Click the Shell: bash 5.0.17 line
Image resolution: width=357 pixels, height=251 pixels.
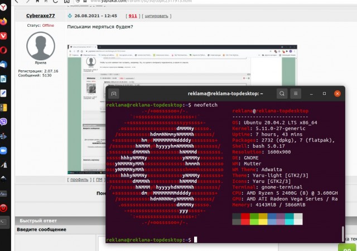(x=258, y=146)
